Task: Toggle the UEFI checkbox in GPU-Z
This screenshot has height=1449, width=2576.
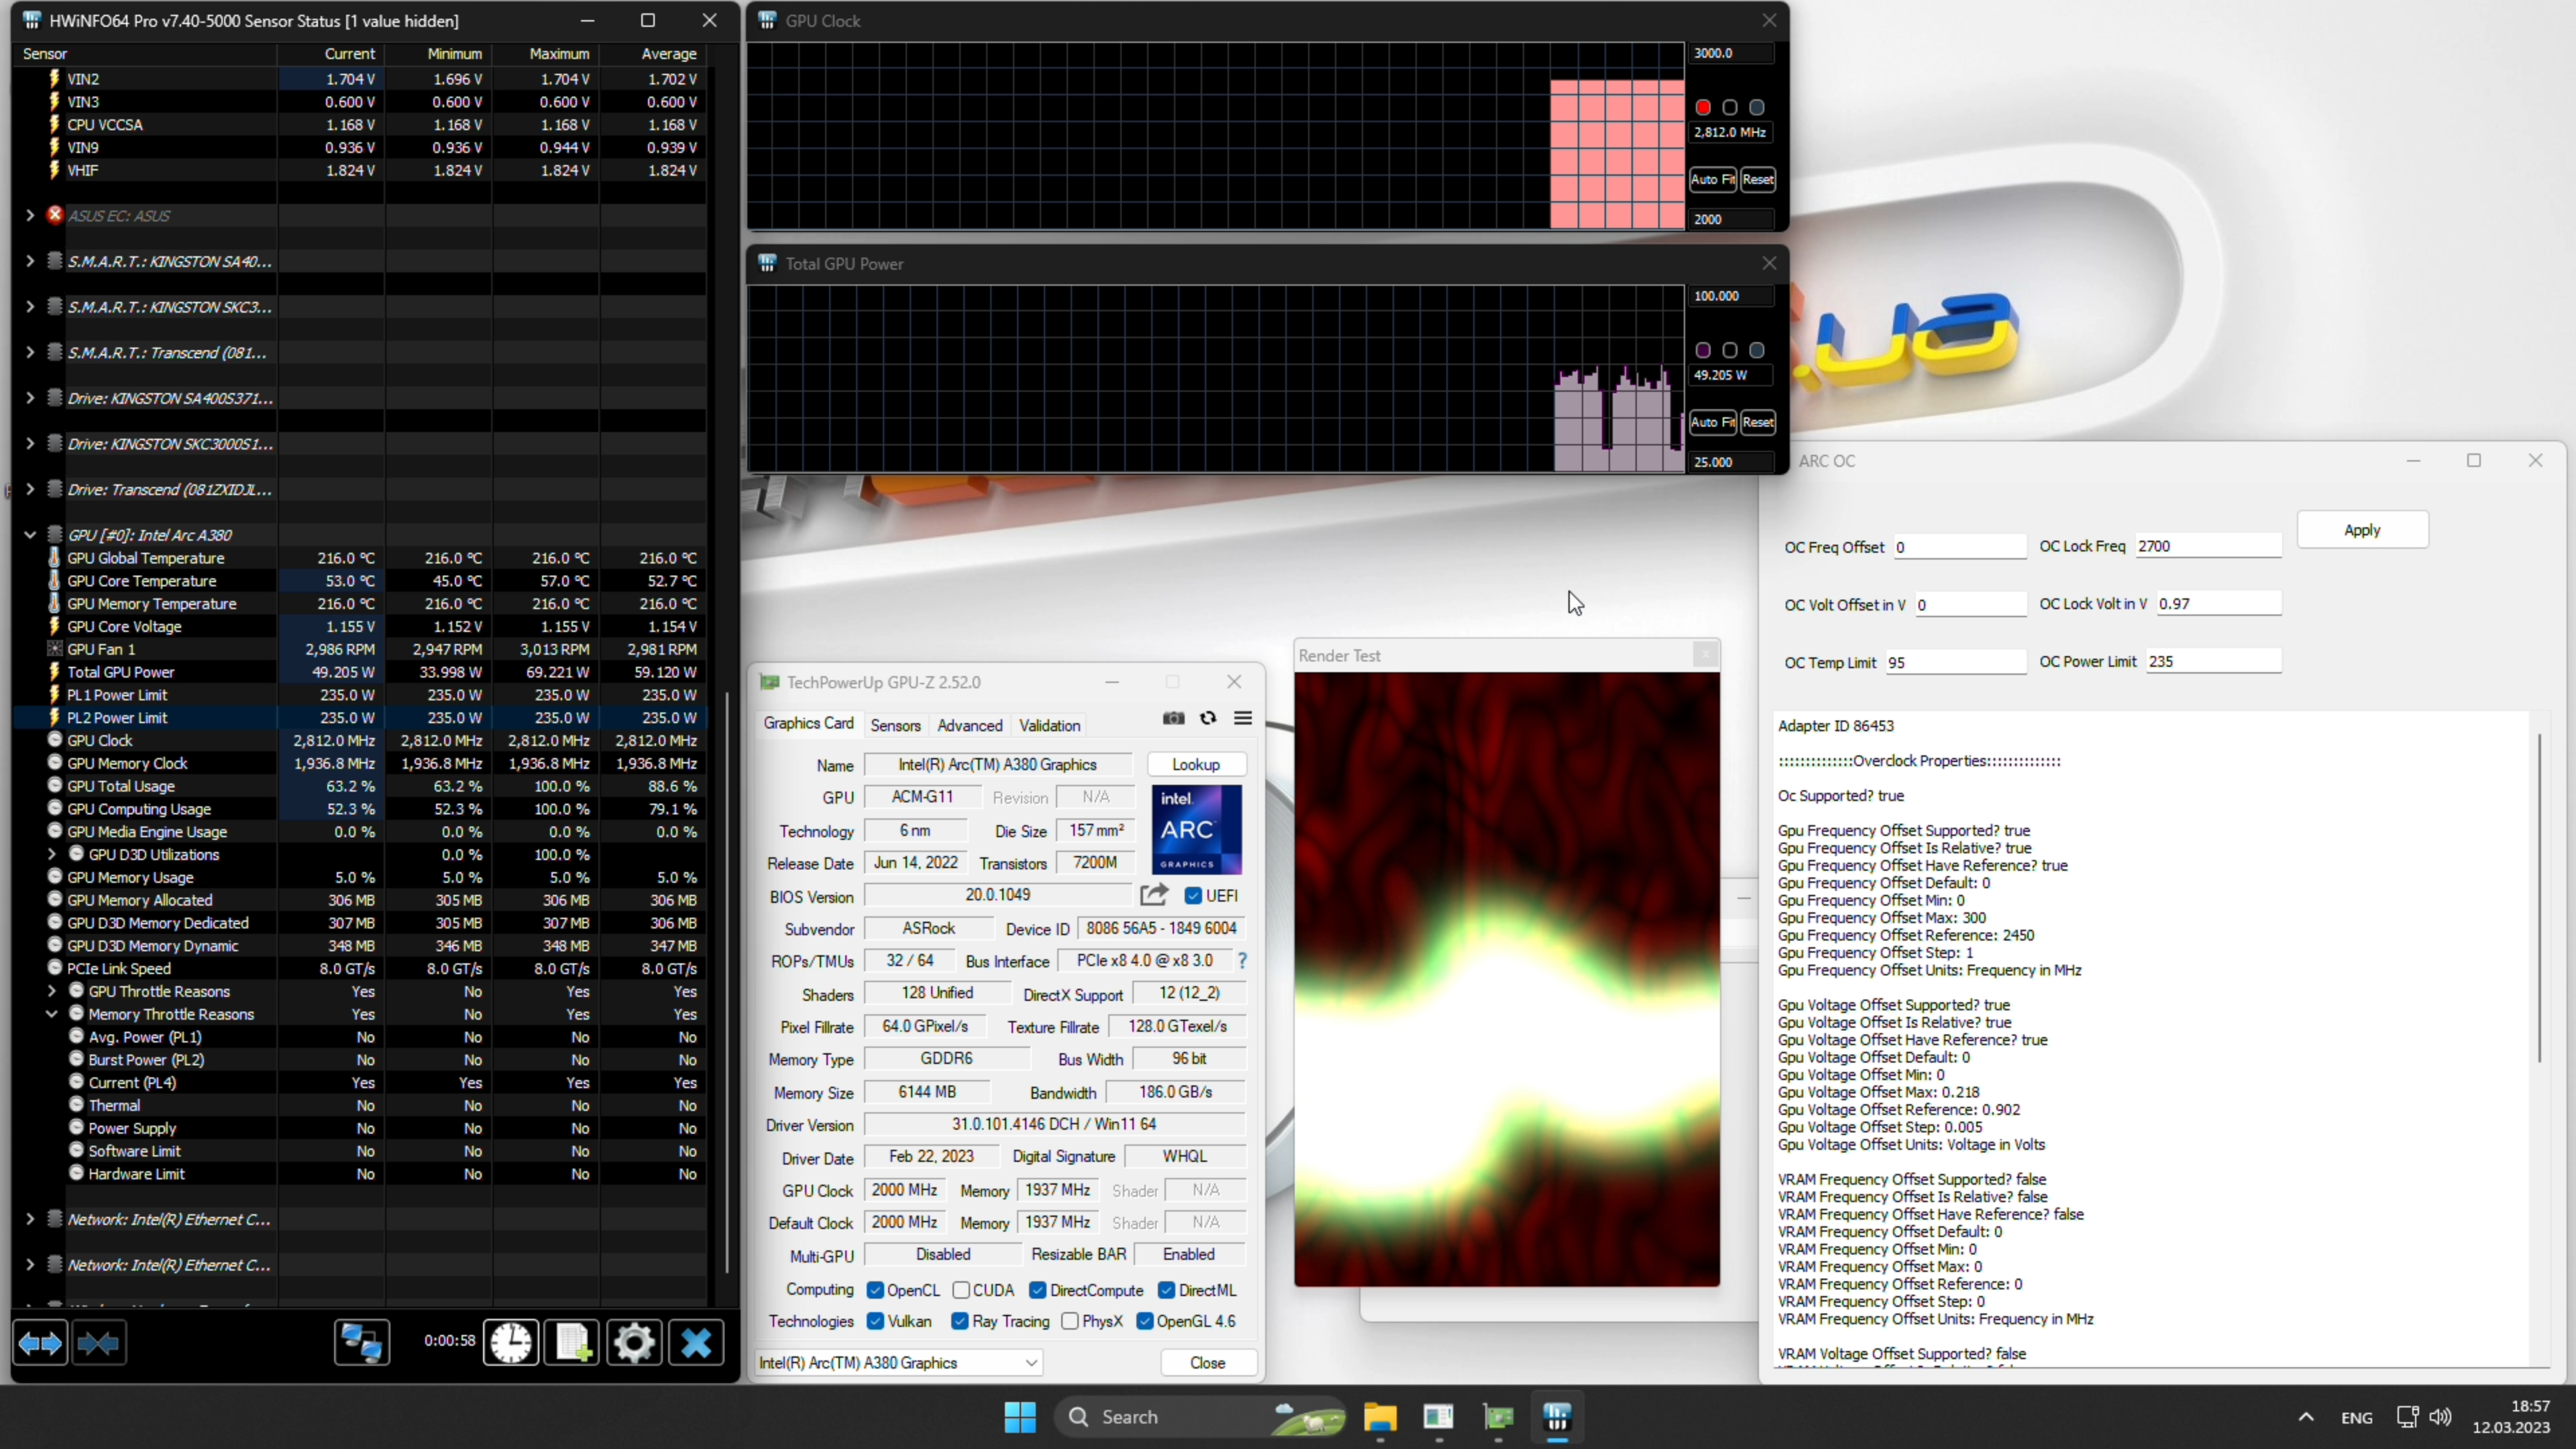Action: 1193,895
